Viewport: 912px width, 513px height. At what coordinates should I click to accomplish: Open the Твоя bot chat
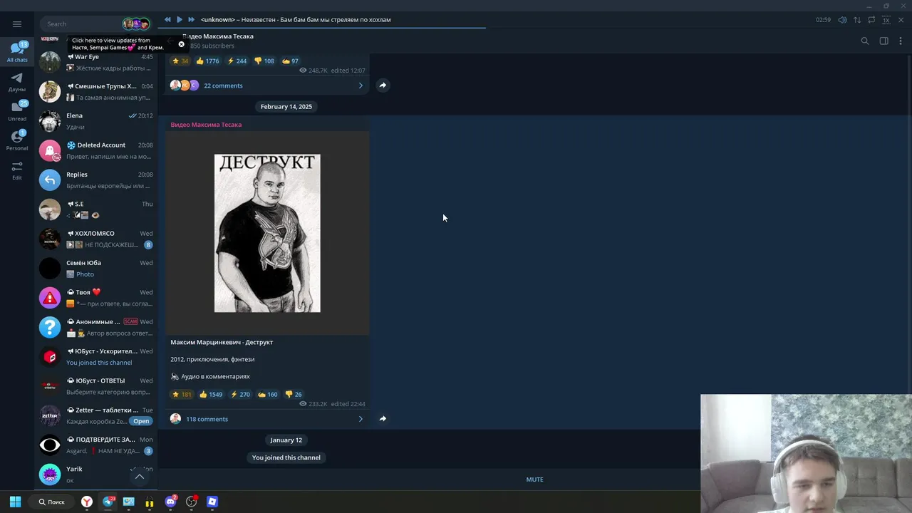[96, 297]
